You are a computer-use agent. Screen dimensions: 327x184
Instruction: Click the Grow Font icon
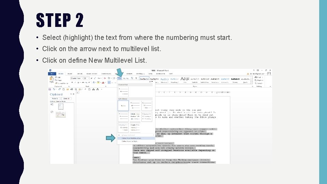92,78
